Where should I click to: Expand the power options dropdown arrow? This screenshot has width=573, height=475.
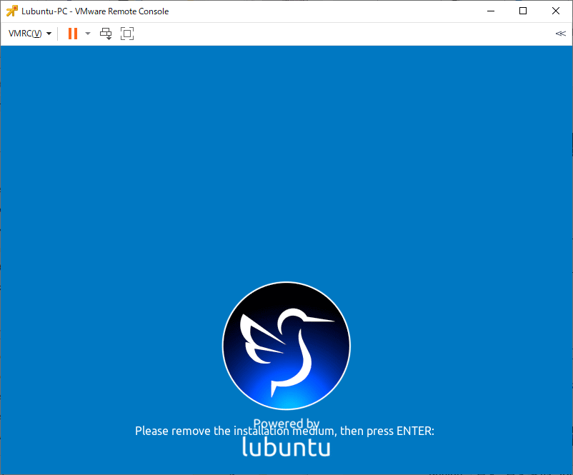click(x=88, y=34)
